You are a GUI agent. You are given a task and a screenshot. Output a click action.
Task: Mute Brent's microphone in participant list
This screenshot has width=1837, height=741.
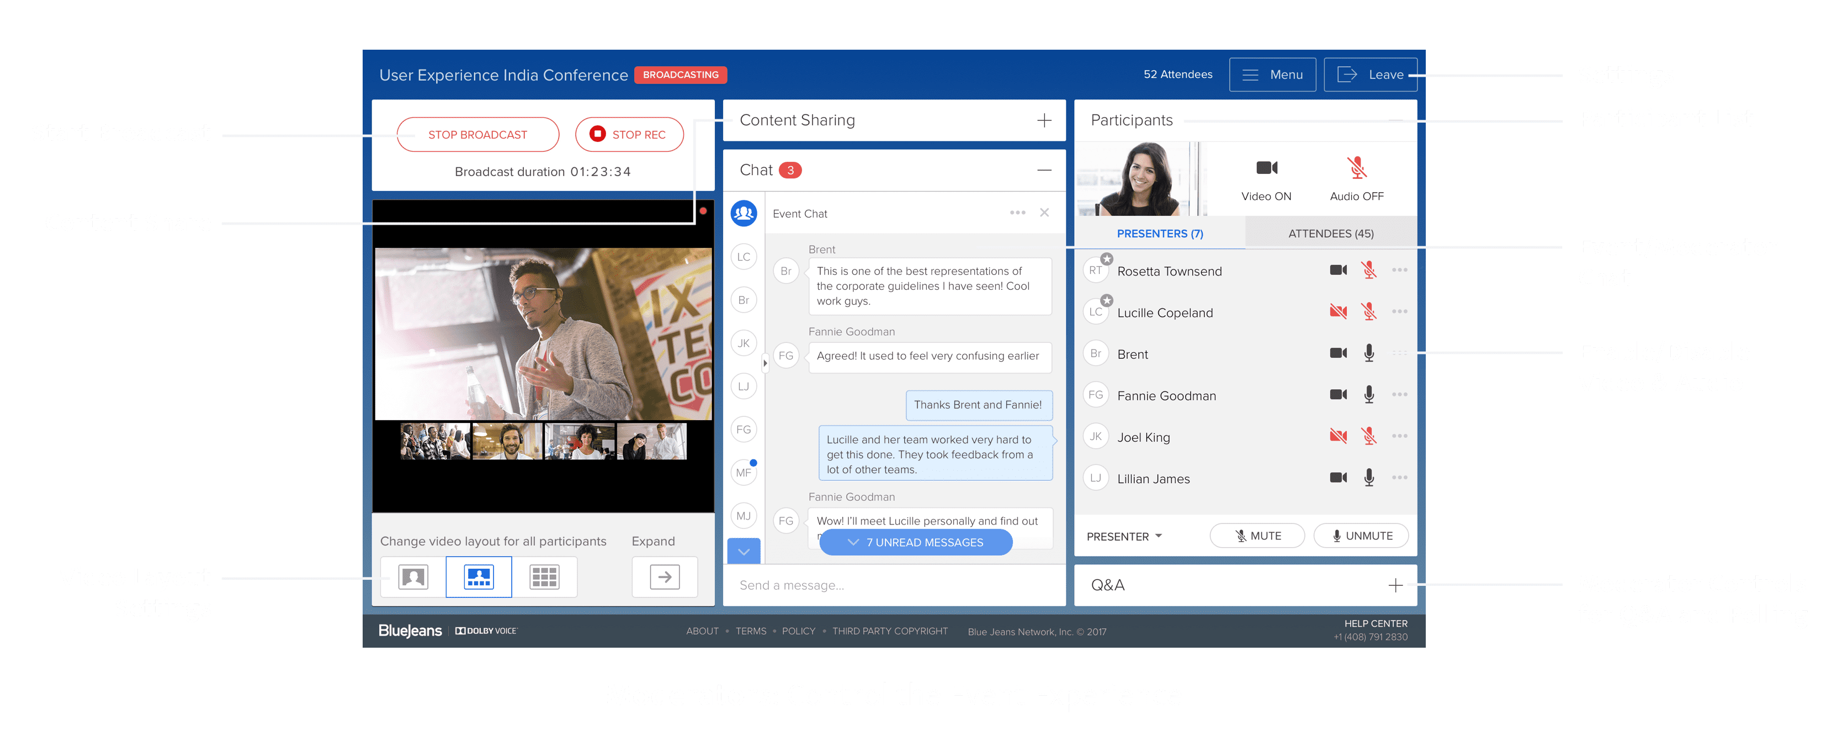click(1368, 353)
